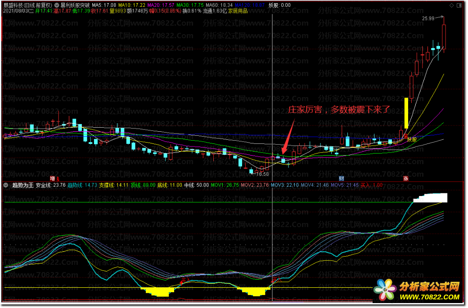Select the MA5: 17.08 label

coord(104,5)
